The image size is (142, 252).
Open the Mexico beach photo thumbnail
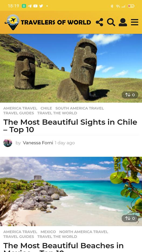(71, 191)
